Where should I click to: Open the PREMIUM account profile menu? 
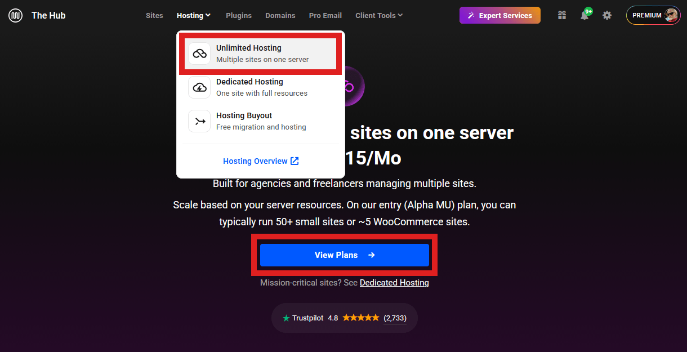[x=653, y=15]
